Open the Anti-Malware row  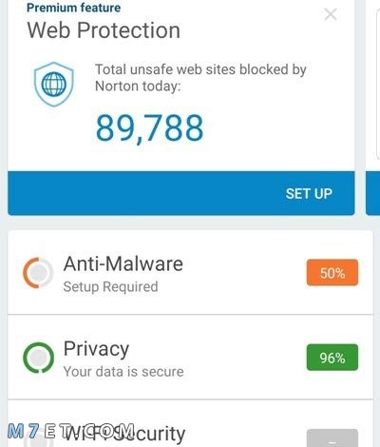(190, 273)
